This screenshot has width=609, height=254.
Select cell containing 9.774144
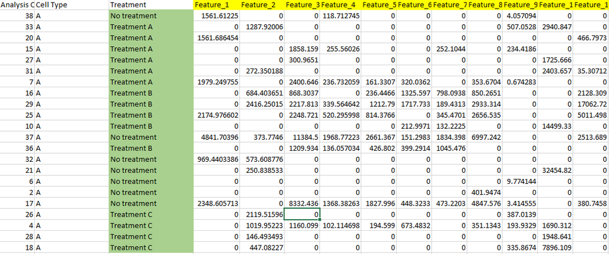[520, 181]
